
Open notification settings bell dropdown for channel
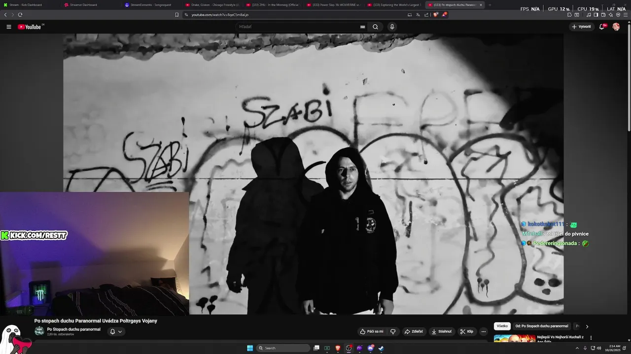coord(116,331)
